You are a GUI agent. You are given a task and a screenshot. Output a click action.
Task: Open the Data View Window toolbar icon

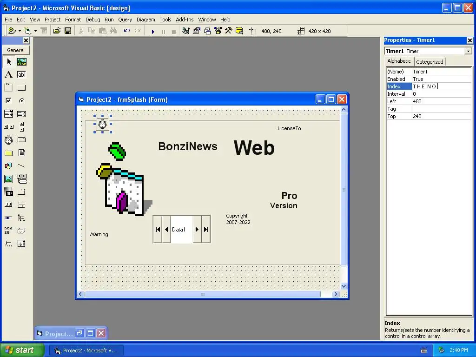click(239, 31)
